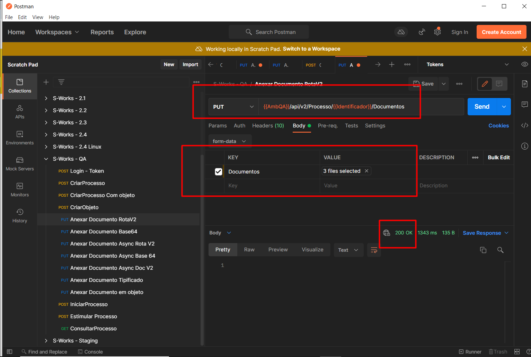Open the APIs sidebar panel

click(x=20, y=112)
